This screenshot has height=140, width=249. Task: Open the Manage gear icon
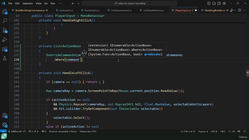pyautogui.click(x=5, y=125)
